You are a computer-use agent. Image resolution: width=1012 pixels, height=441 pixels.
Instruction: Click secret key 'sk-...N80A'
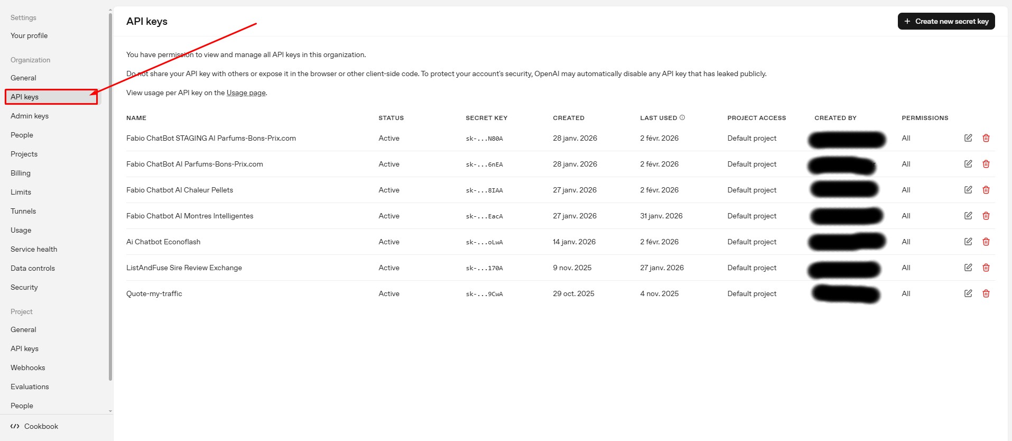tap(484, 139)
